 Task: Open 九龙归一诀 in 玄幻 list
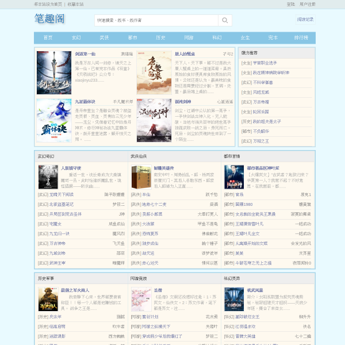[59, 233]
